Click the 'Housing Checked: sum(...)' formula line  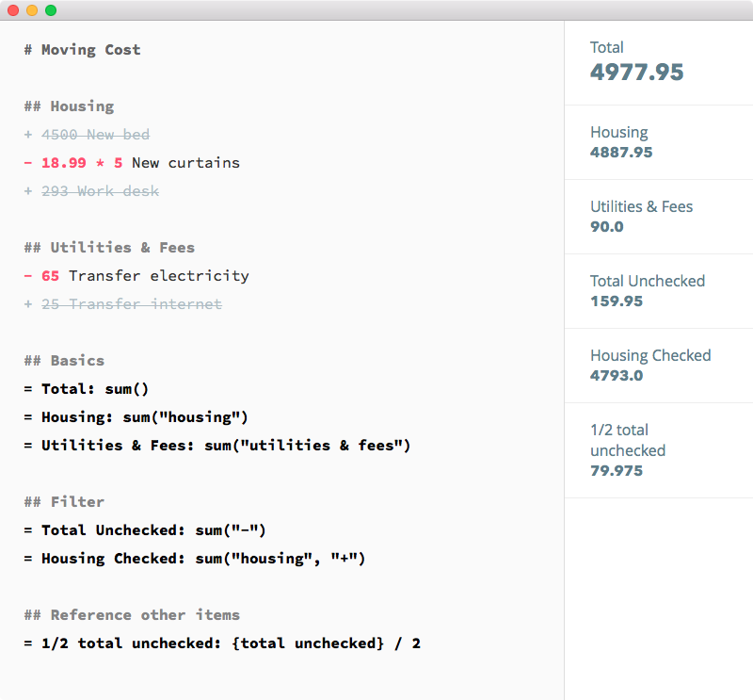click(195, 559)
